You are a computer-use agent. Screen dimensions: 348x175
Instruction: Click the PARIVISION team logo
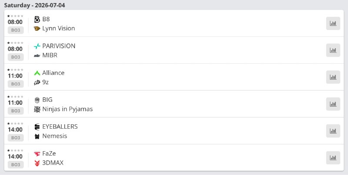pos(37,46)
